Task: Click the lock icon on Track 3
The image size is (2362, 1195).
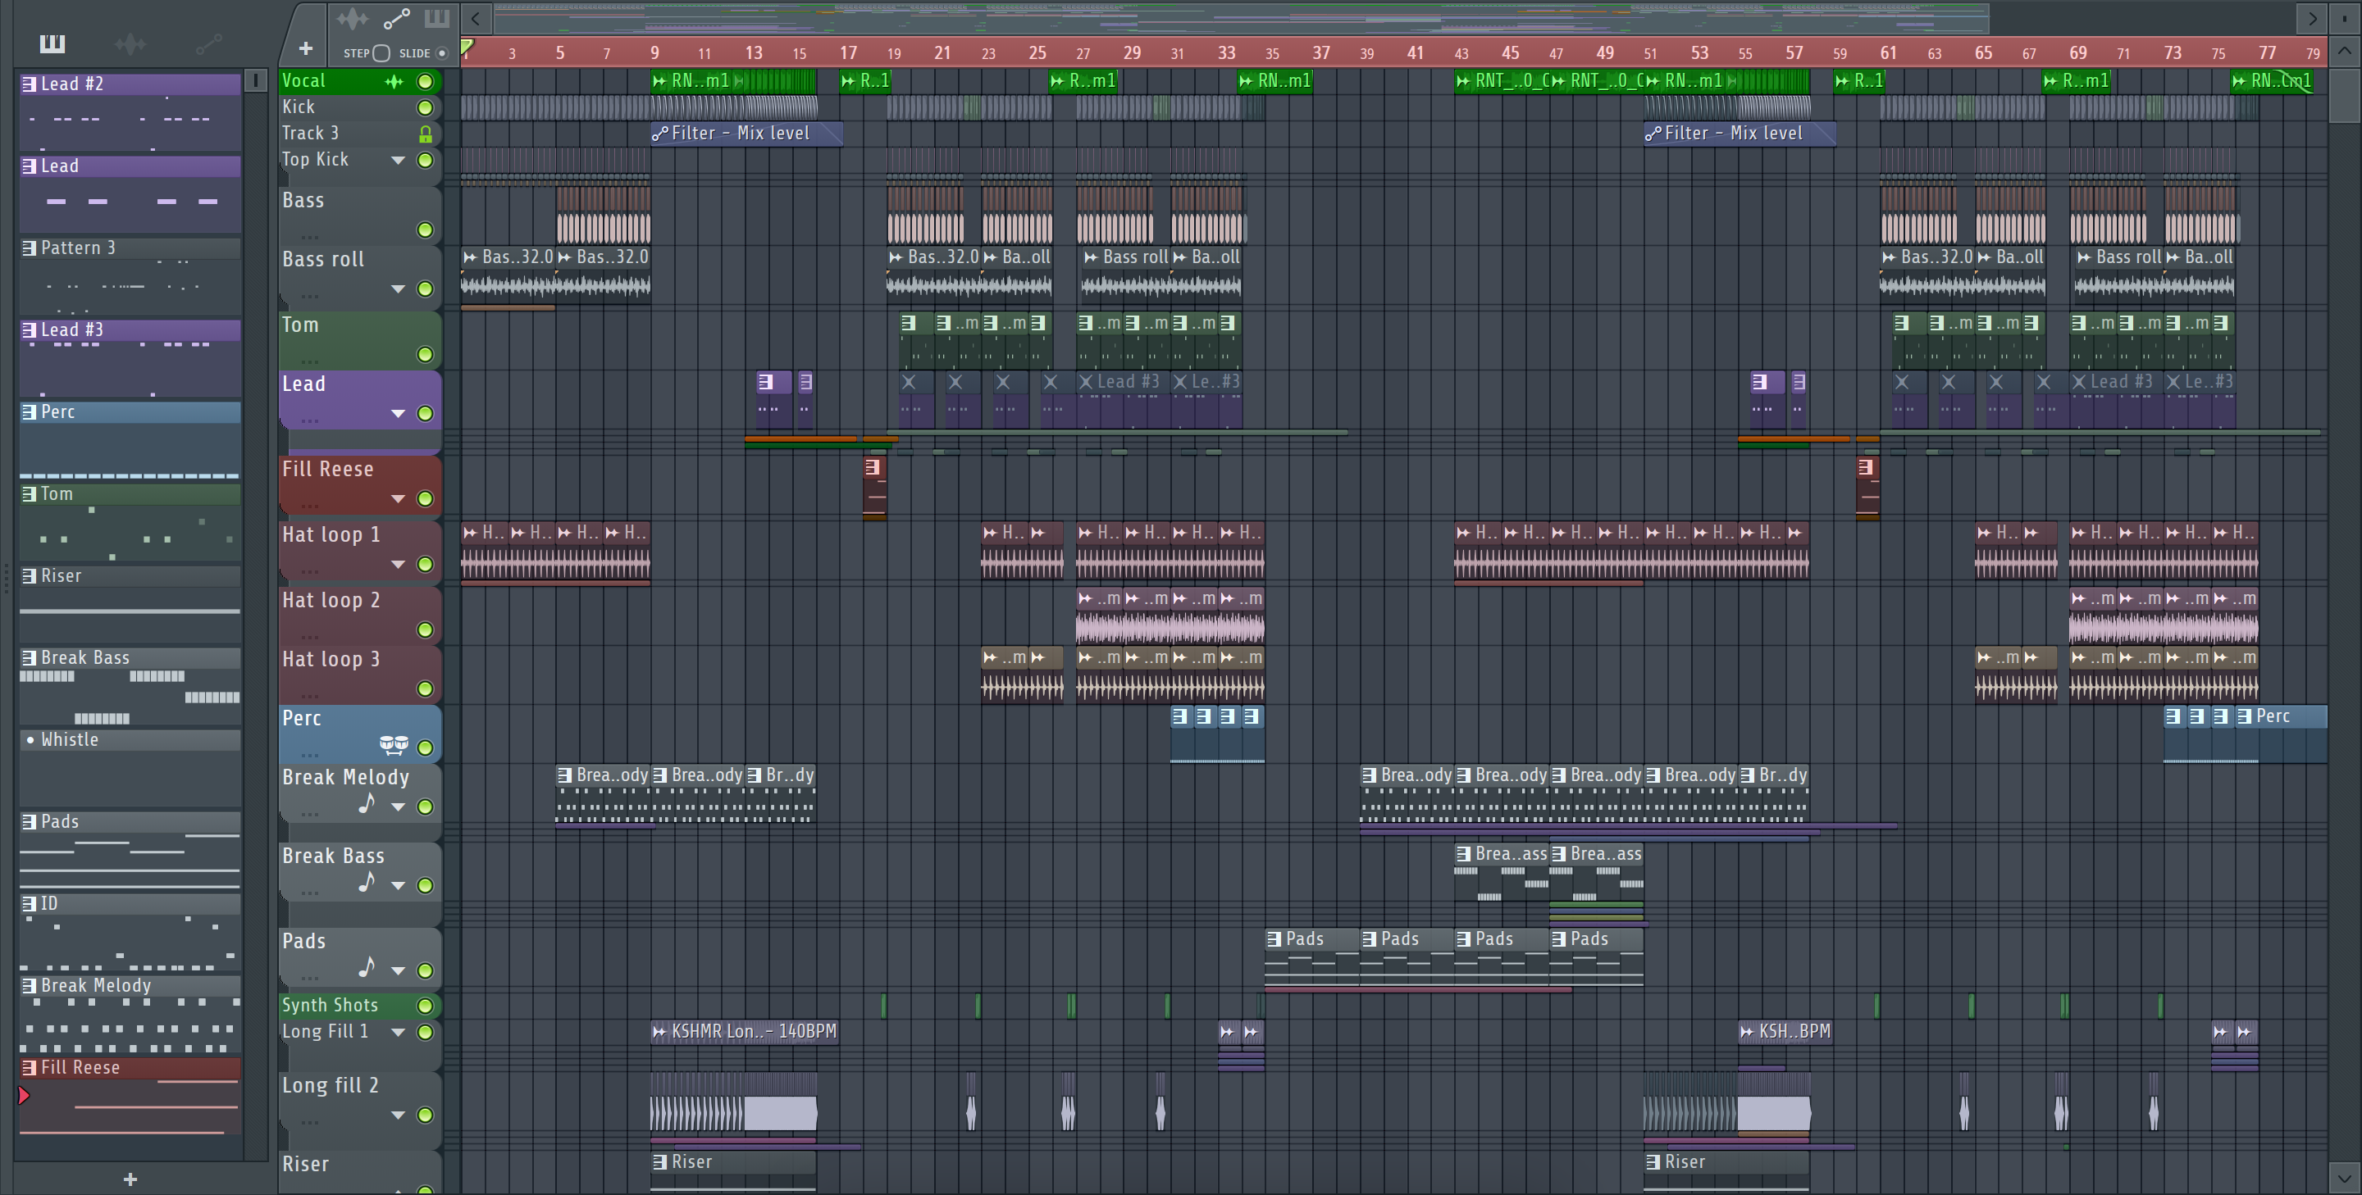Action: point(426,134)
